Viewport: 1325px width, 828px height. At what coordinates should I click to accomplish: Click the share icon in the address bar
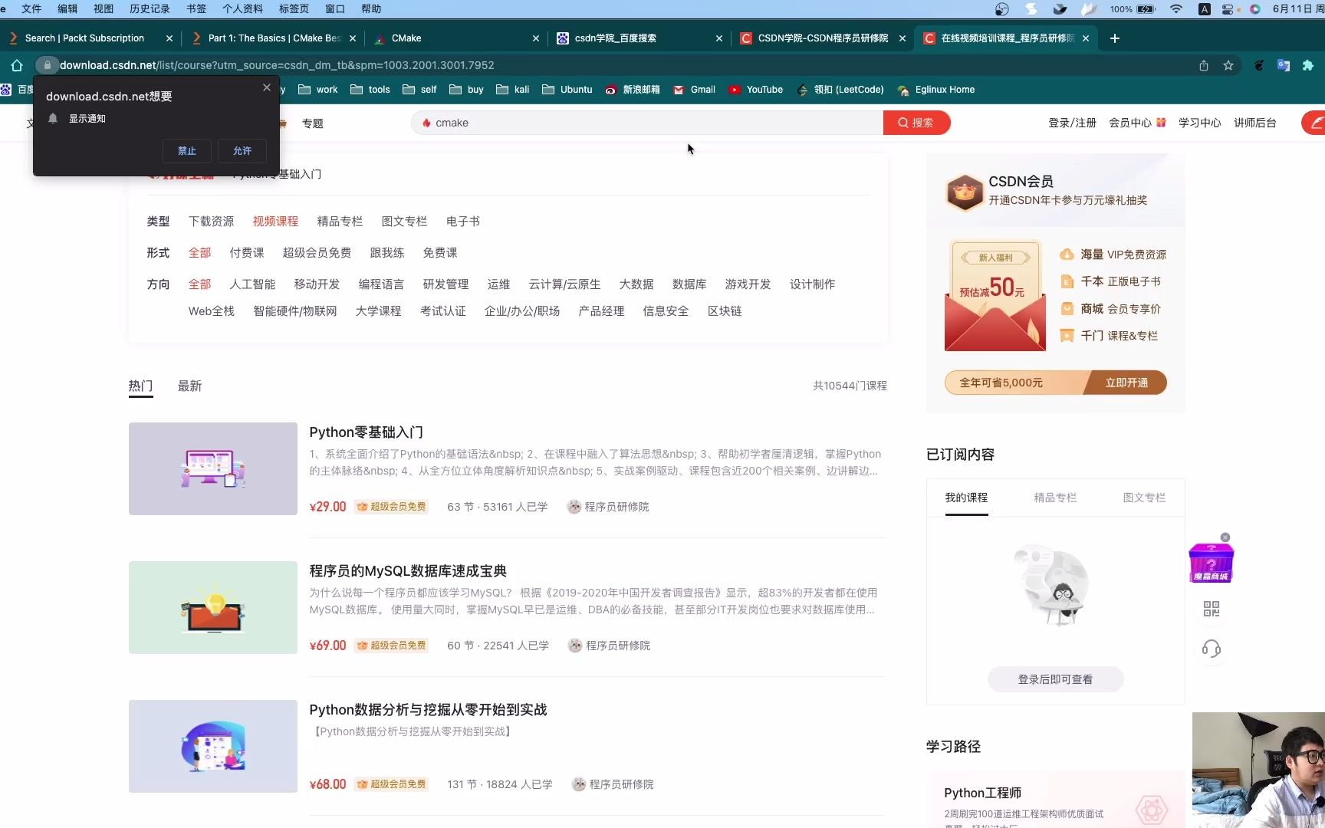tap(1204, 65)
